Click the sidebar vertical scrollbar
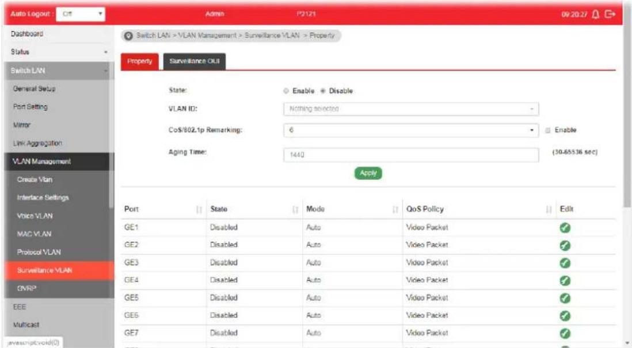 click(x=111, y=136)
